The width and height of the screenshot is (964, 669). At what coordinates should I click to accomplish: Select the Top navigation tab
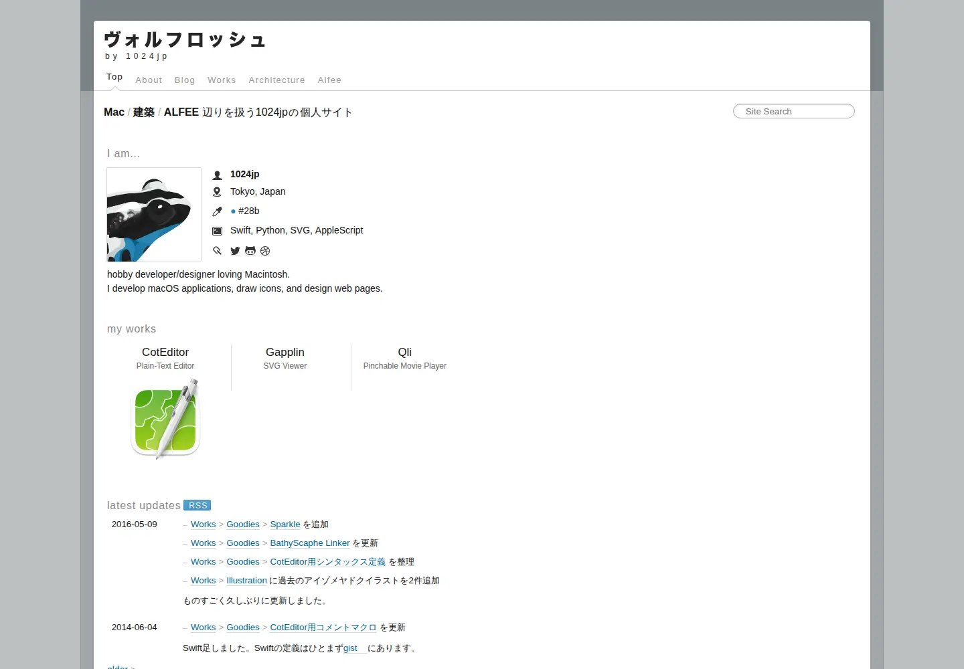tap(114, 77)
